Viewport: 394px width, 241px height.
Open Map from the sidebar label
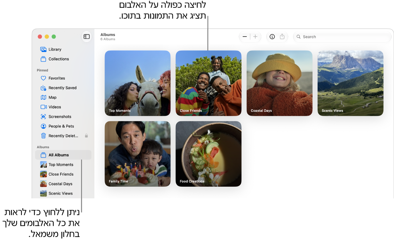pyautogui.click(x=53, y=98)
